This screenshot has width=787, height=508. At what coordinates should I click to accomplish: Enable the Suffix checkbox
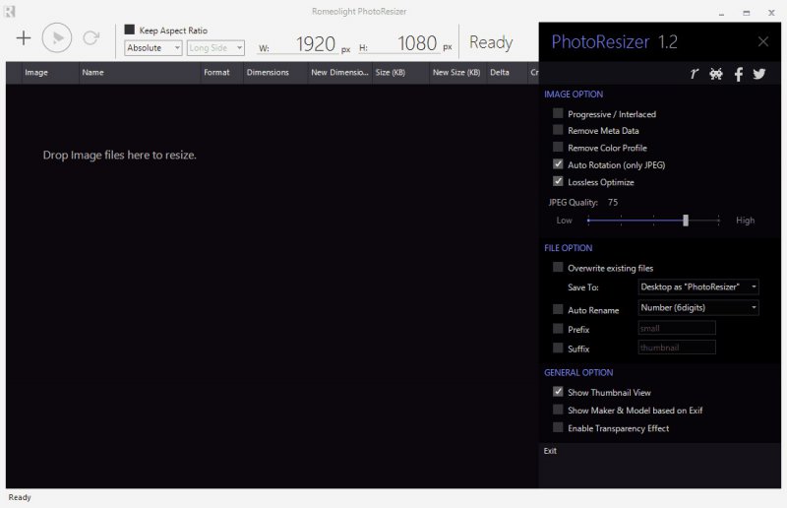(x=558, y=348)
